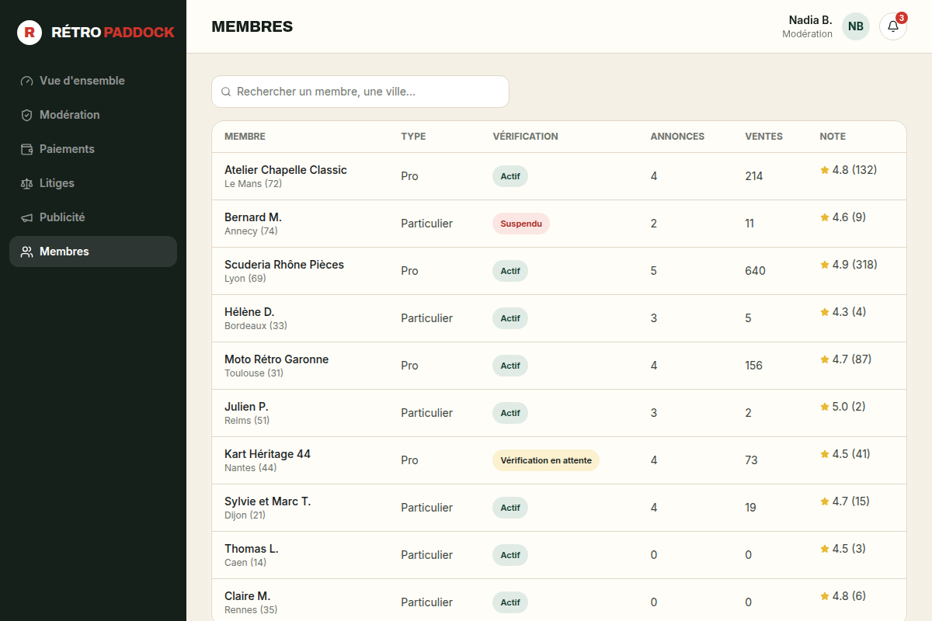Click the Suspendu badge for Bernard M.
Viewport: 932px width, 621px height.
click(x=521, y=224)
